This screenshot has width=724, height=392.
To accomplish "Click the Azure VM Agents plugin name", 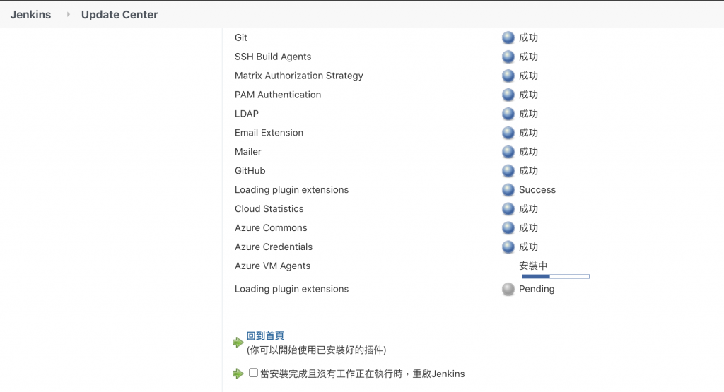I will point(272,266).
